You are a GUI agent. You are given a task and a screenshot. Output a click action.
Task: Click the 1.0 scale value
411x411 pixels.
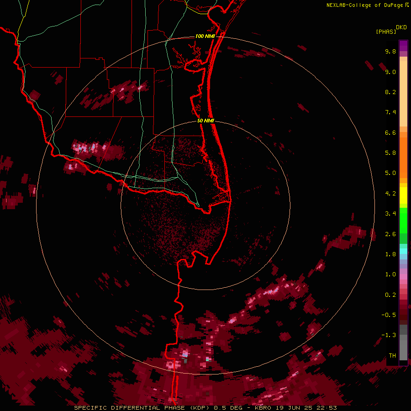390,274
